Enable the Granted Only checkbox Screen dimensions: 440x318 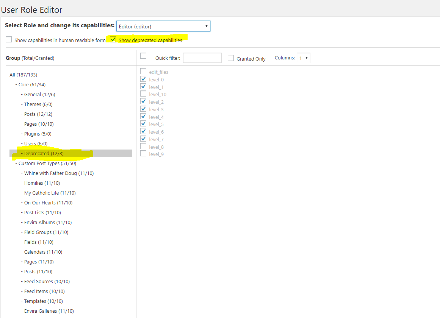231,58
